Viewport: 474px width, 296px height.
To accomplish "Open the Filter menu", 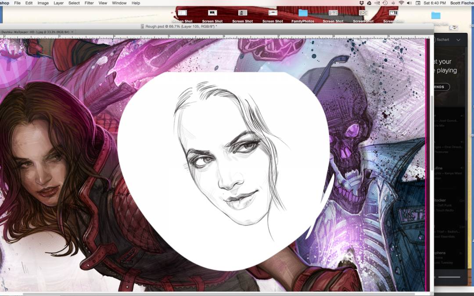I will coord(89,3).
